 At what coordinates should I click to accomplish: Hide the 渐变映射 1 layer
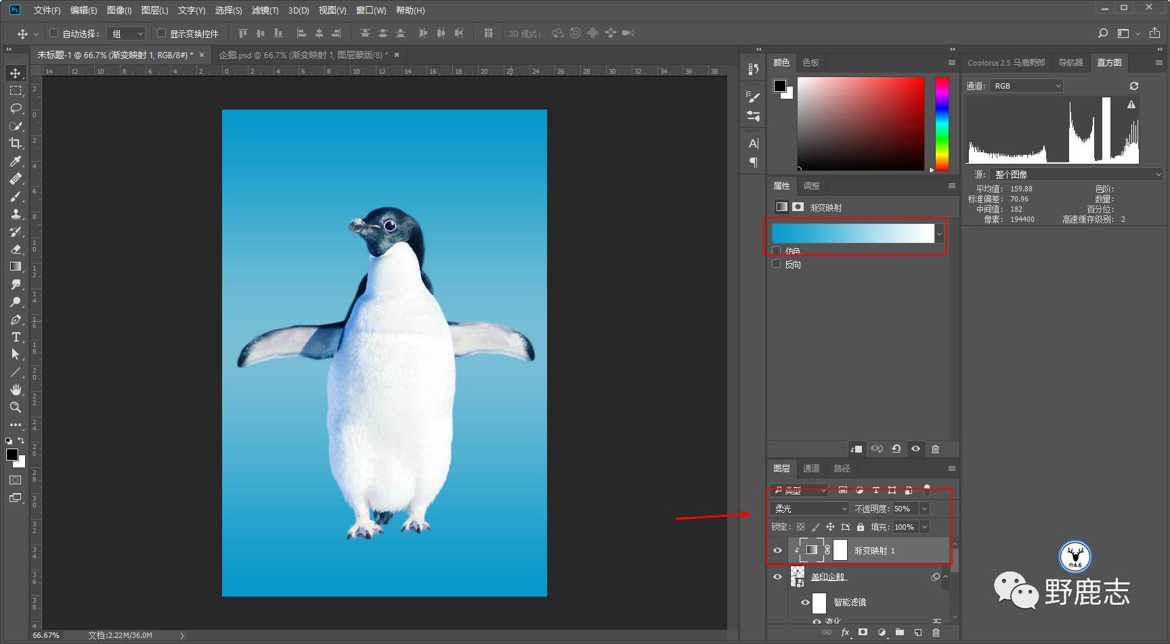[777, 550]
